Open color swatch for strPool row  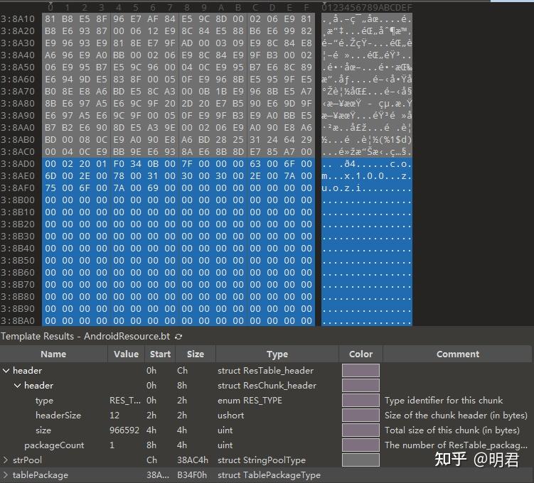click(x=361, y=460)
